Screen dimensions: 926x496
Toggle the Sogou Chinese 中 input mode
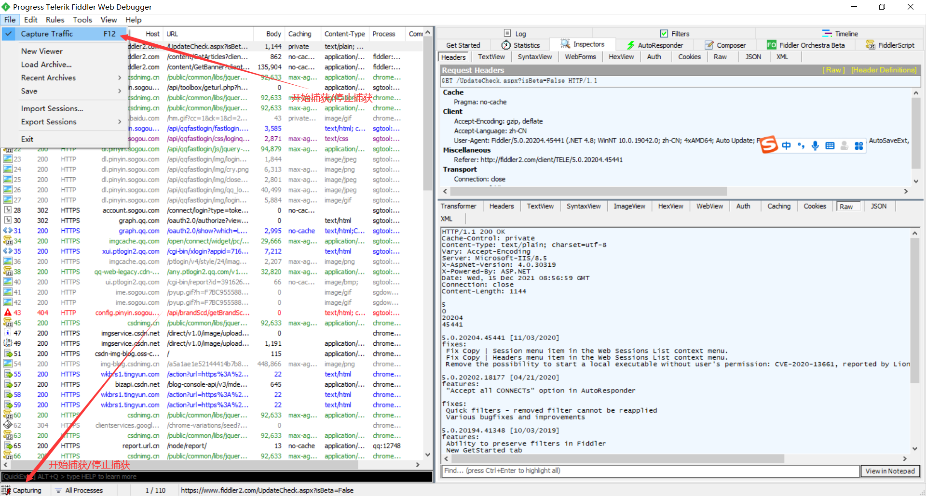(786, 145)
